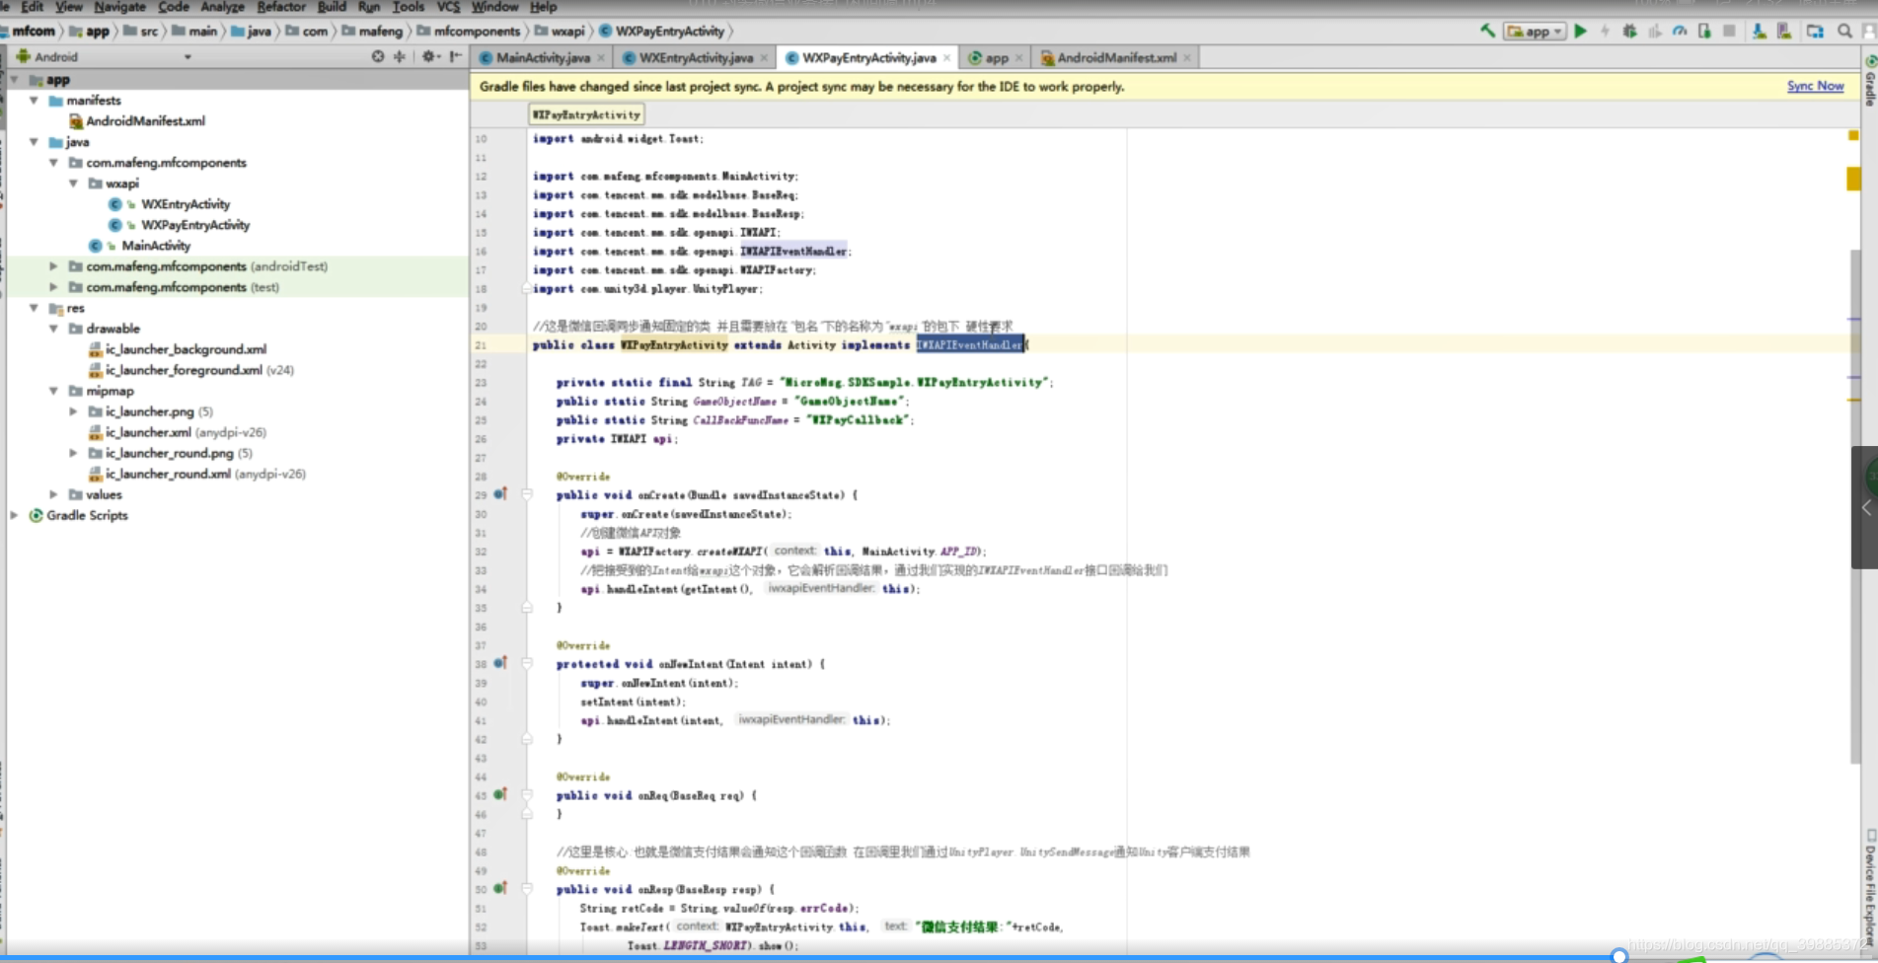Click the Stop square button
Screen dimensions: 1878x963
pos(1729,32)
